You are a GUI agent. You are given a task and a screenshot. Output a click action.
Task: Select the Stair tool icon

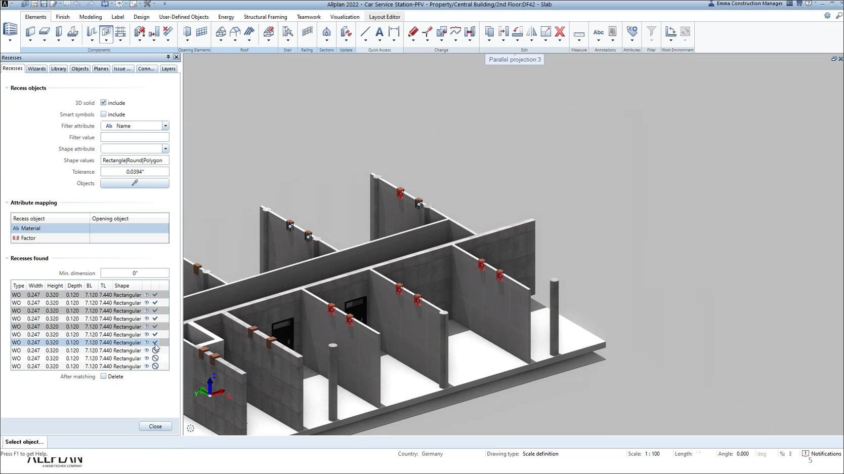point(287,31)
